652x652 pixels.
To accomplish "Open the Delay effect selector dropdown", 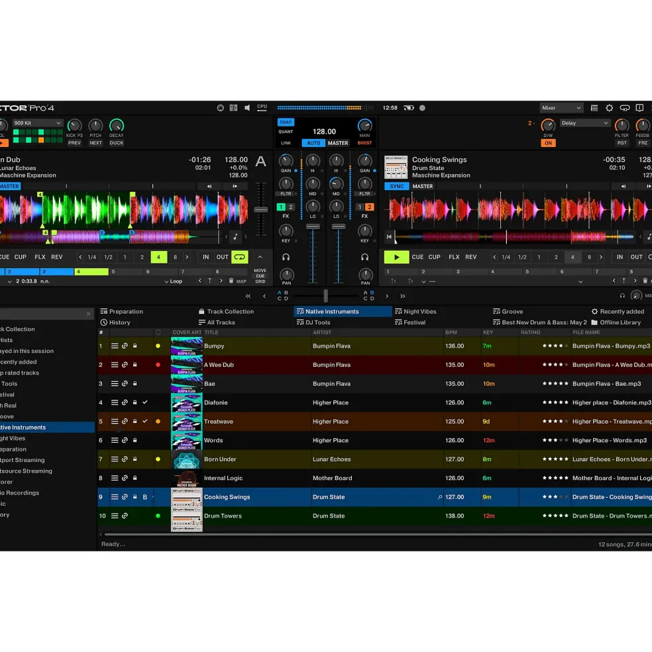I will 584,123.
